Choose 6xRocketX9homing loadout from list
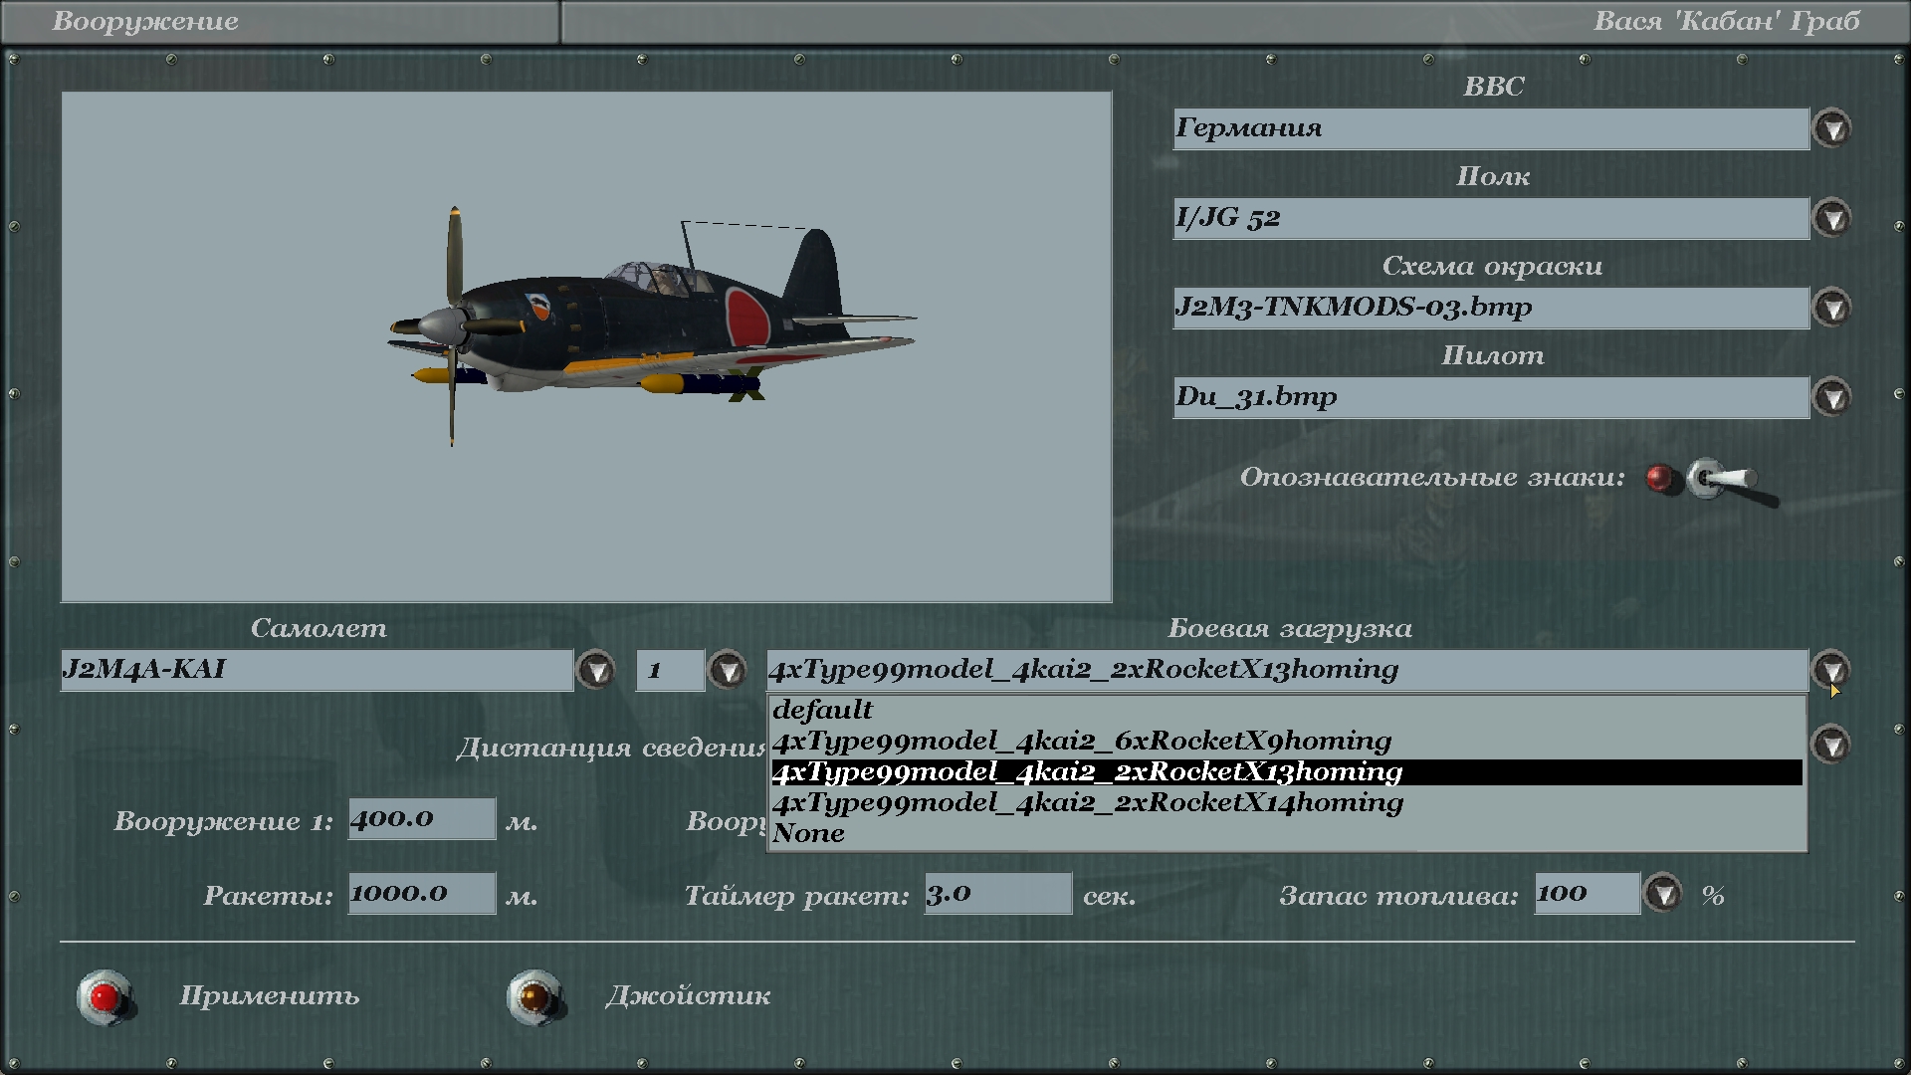This screenshot has width=1911, height=1075. pyautogui.click(x=1082, y=741)
